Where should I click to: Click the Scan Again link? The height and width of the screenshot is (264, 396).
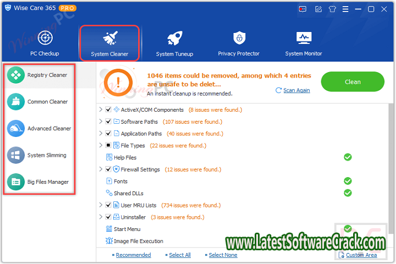[296, 90]
